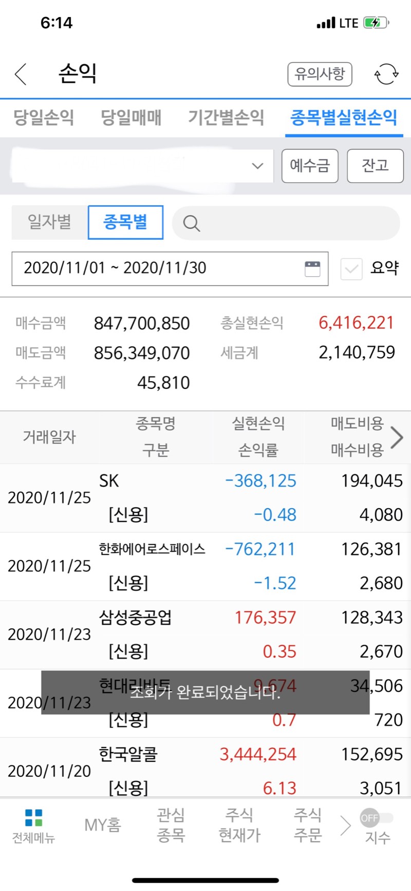Tap the date range field 2020/11/01 ~ 2020/11/30
The image size is (411, 891).
170,269
